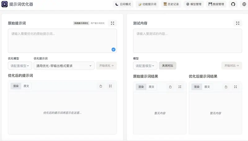
Task: Open 通用优化-带输出格式要求 template dropdown
Action: pyautogui.click(x=64, y=66)
